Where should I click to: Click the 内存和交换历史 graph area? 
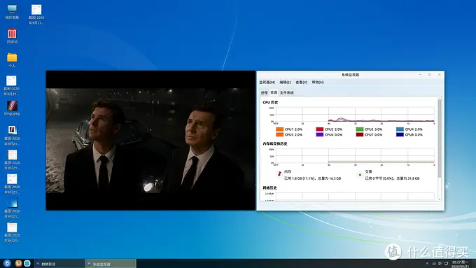(x=355, y=156)
